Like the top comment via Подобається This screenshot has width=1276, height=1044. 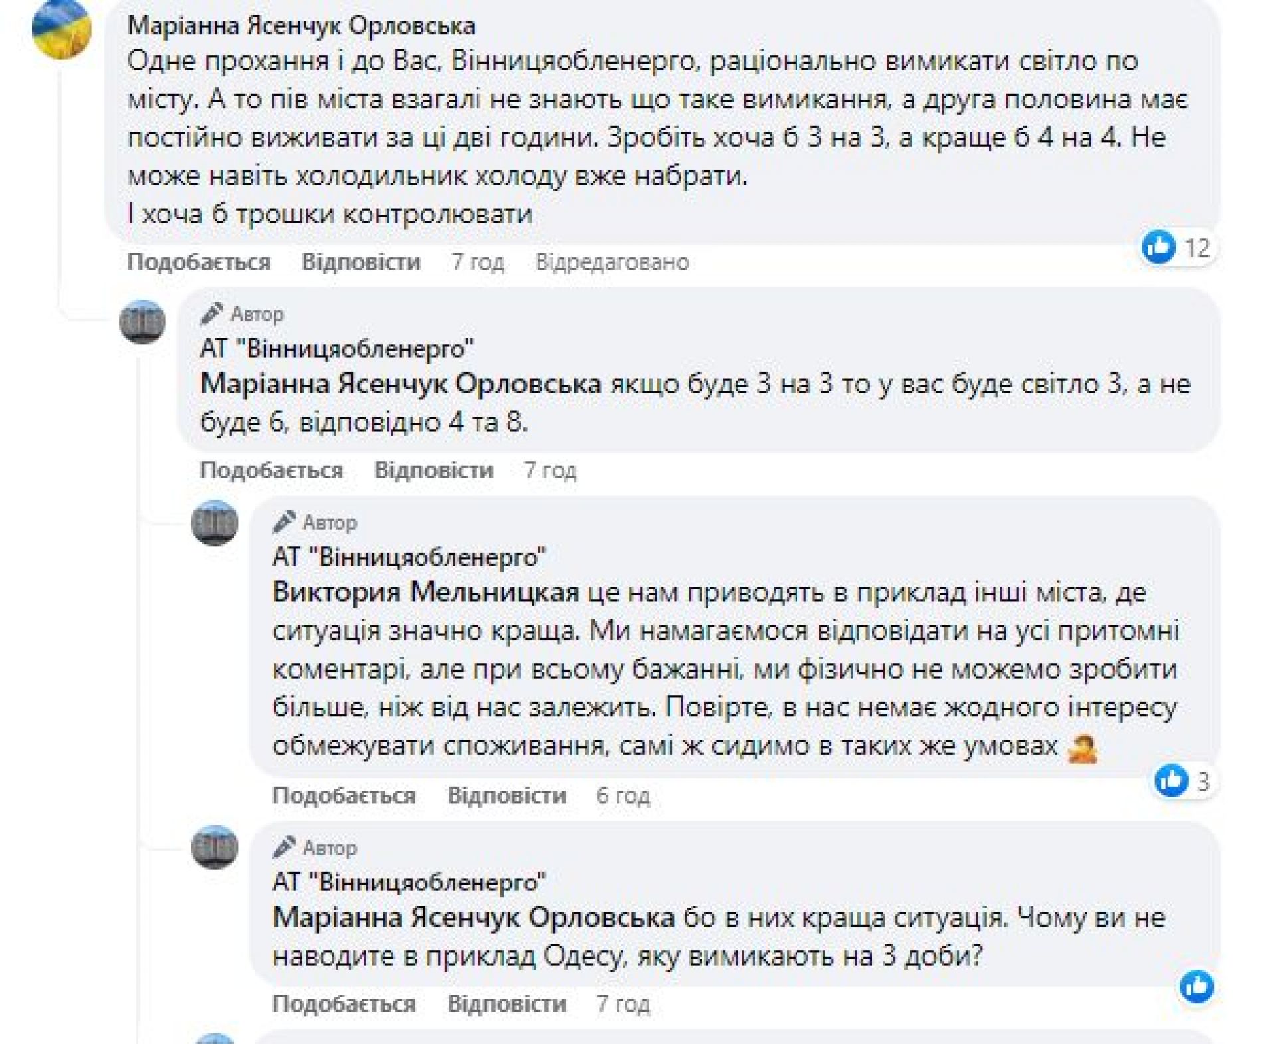pyautogui.click(x=199, y=262)
